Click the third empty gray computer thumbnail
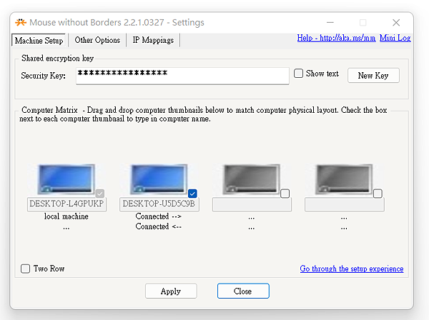The image size is (429, 320). click(x=251, y=179)
